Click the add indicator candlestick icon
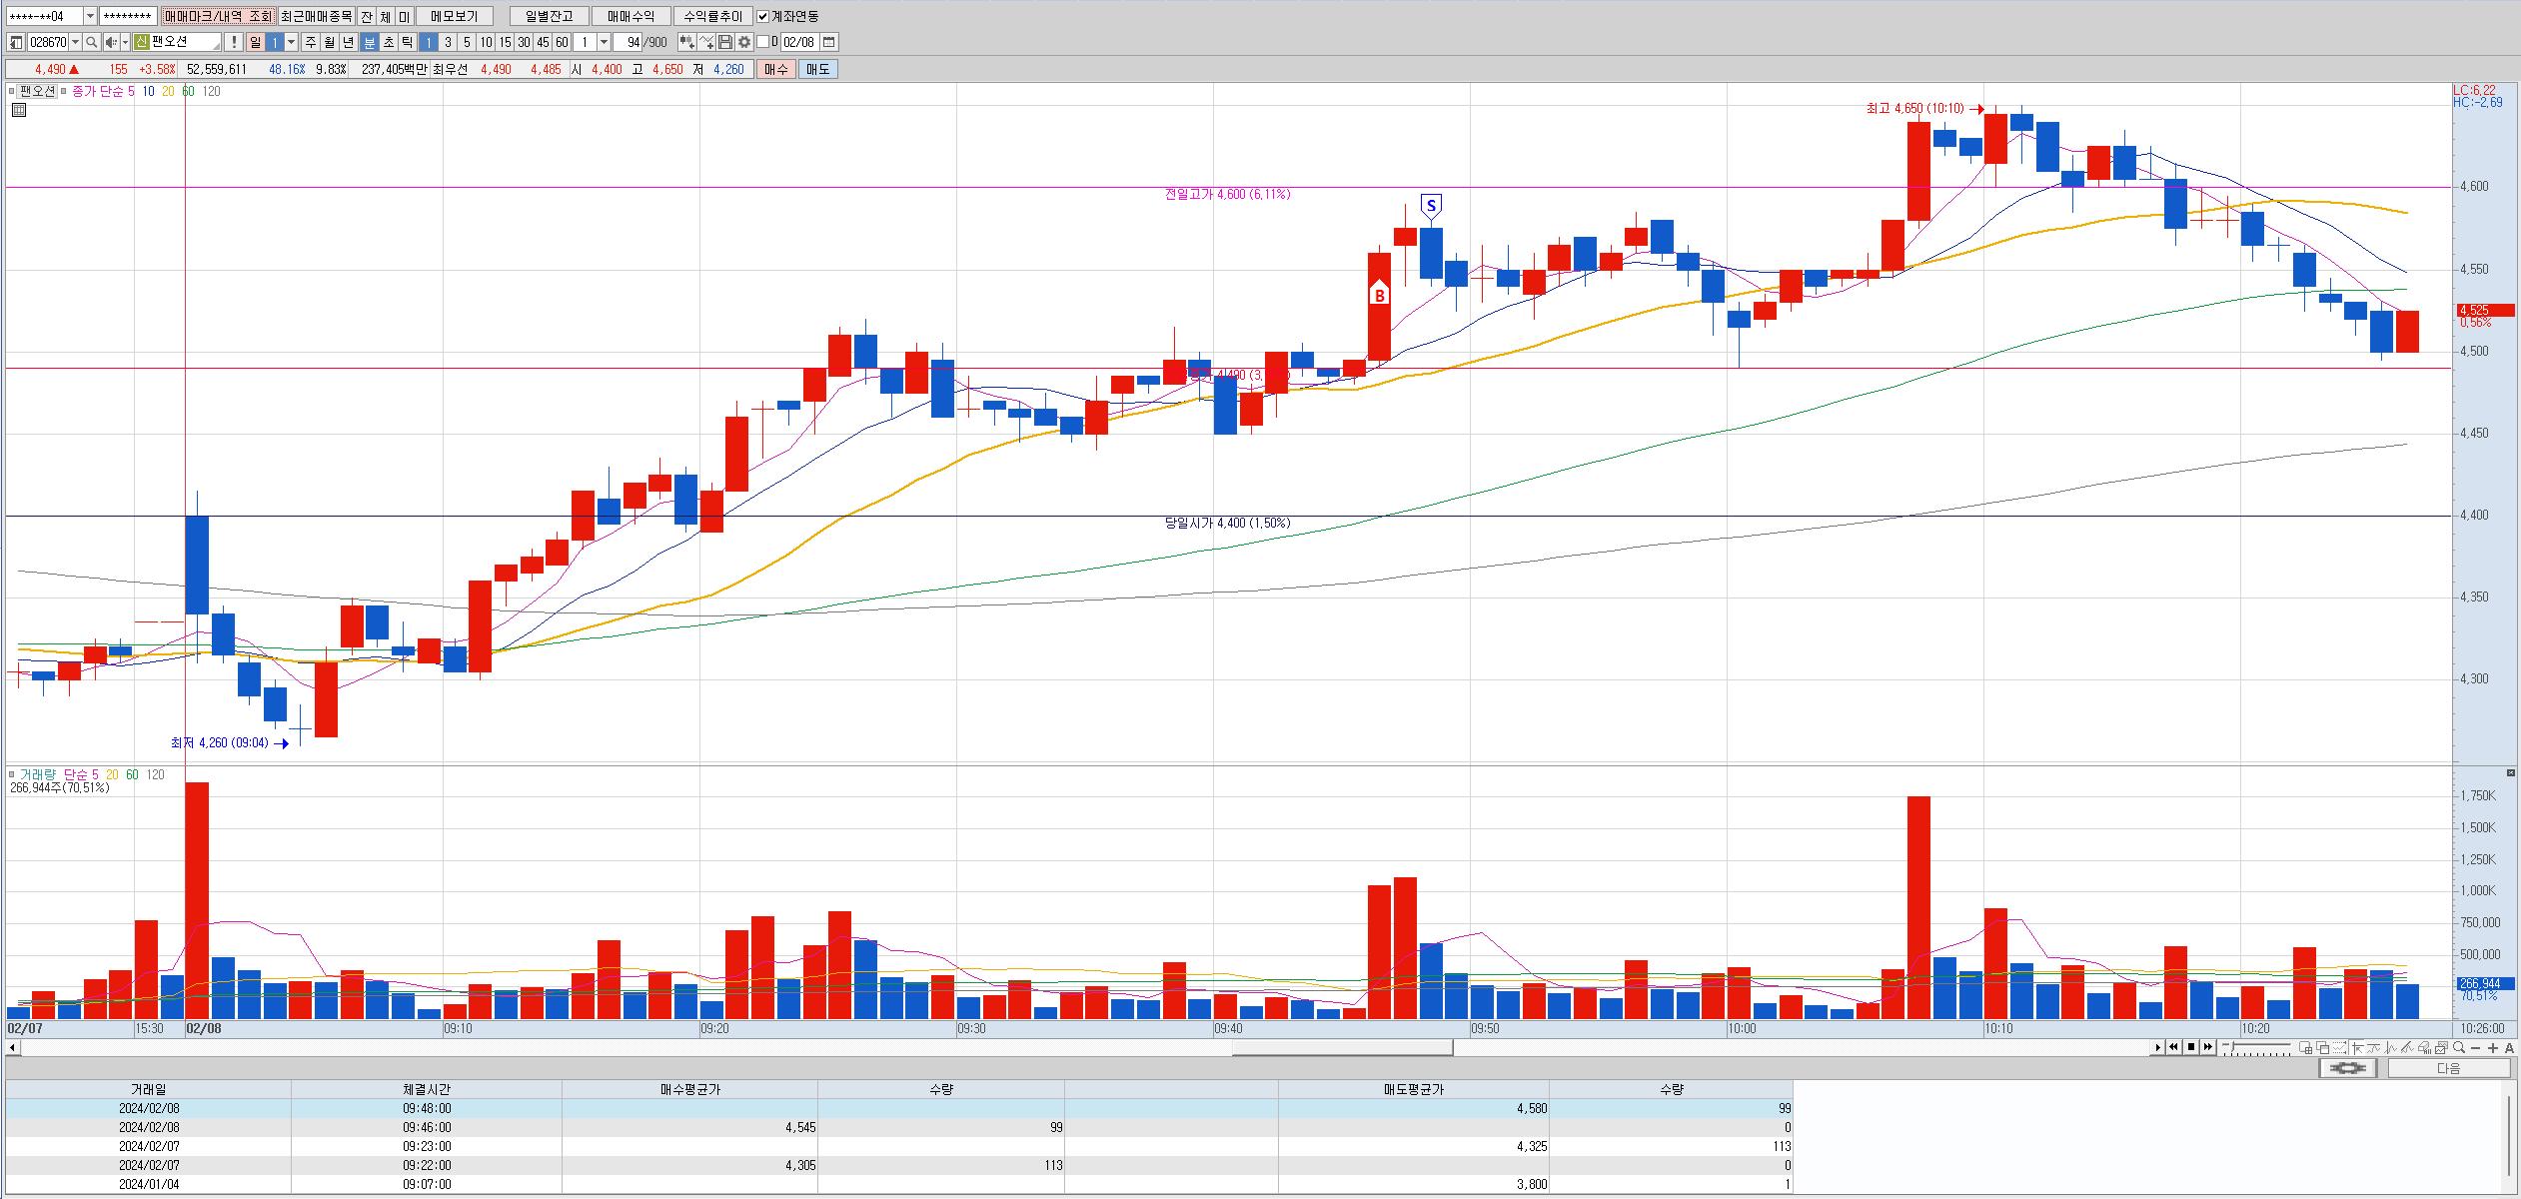 [686, 42]
